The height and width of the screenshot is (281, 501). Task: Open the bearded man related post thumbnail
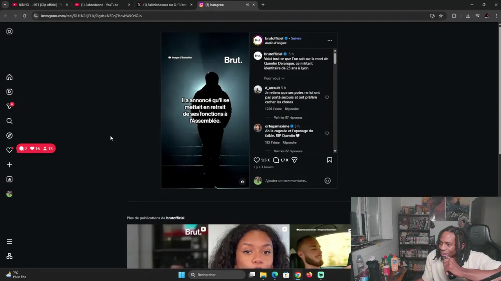320,246
